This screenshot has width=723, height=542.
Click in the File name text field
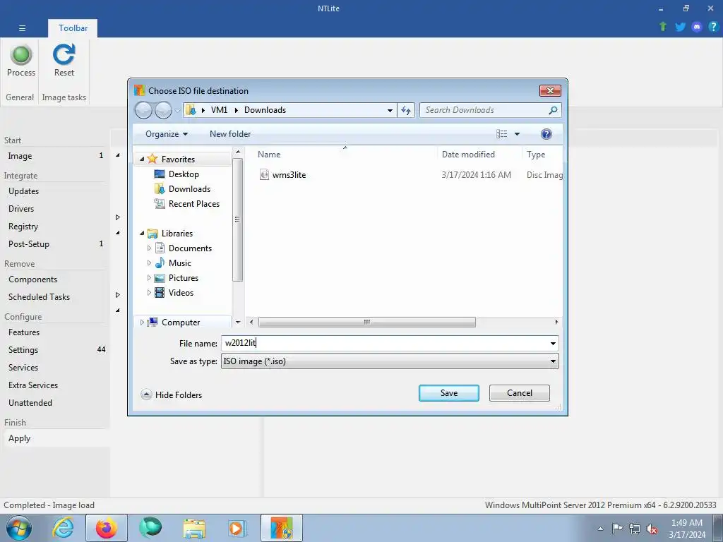coord(385,344)
